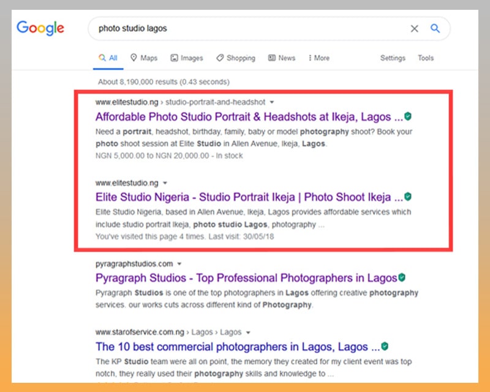Switch to the Maps tab
Viewport: 490px width, 392px height.
point(144,58)
